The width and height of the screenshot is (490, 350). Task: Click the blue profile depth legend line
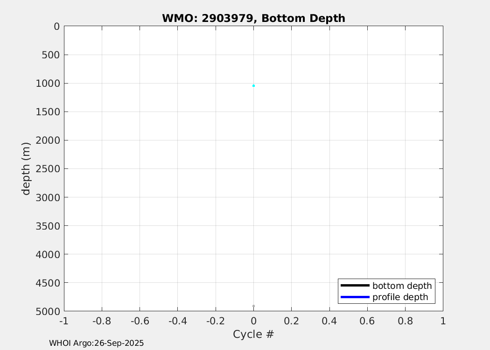point(355,297)
